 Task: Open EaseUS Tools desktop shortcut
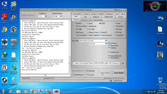coord(14,18)
